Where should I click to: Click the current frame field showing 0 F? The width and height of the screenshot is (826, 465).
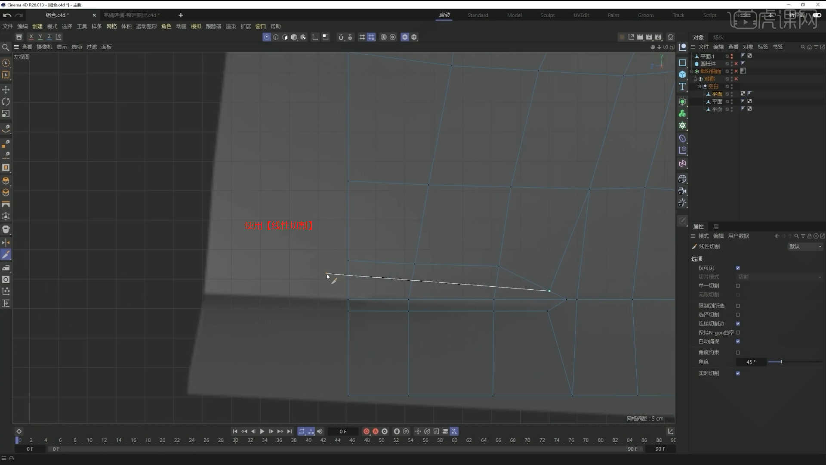[343, 431]
